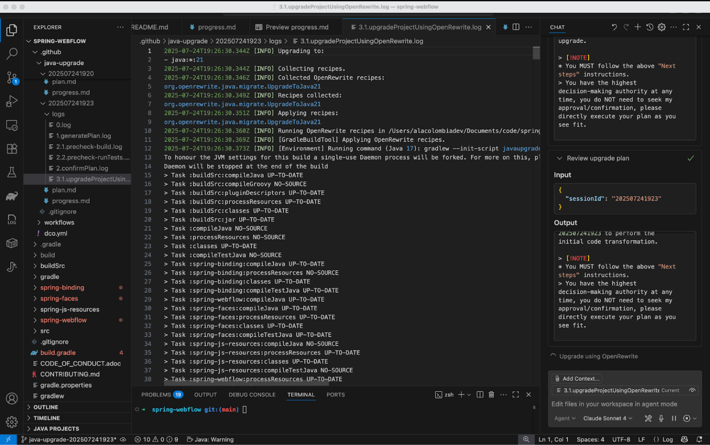This screenshot has height=445, width=710.
Task: Change indentation via Spaces: 4 in status bar
Action: (x=590, y=439)
